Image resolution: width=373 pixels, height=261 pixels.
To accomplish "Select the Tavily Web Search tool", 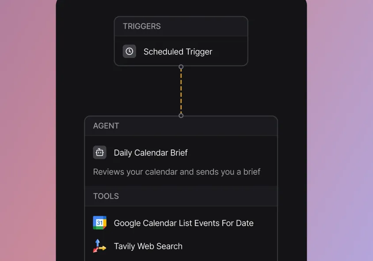I will click(148, 246).
